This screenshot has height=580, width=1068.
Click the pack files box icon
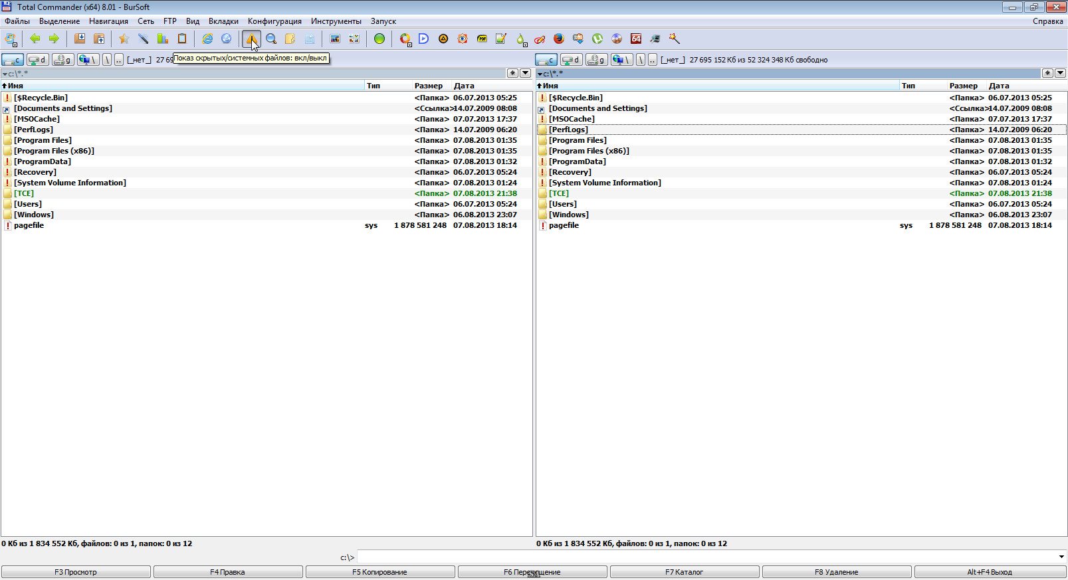[80, 39]
